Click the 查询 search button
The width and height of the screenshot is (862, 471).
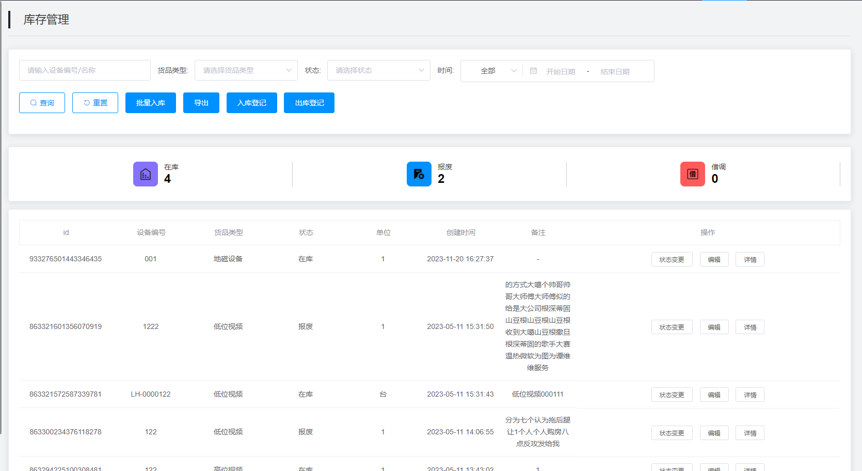pos(42,103)
